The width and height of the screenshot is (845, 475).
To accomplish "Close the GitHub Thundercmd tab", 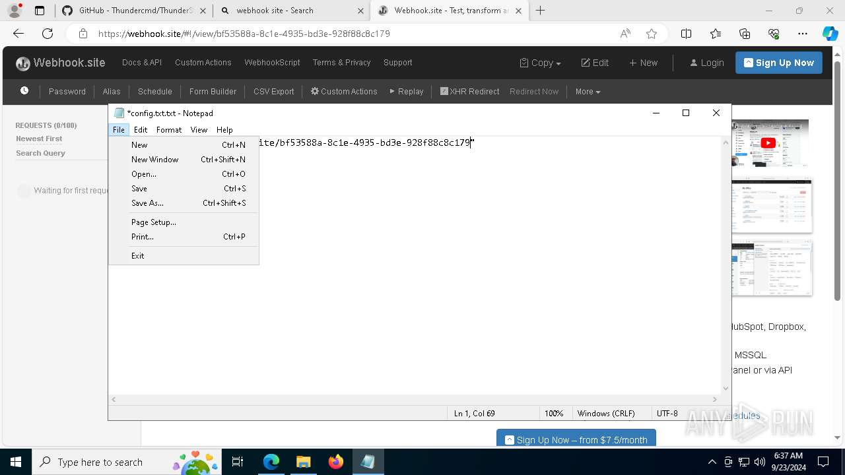I will (203, 11).
